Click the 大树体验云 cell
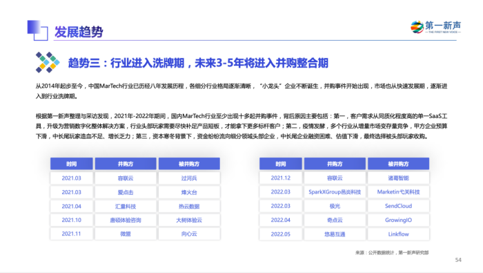 (189, 220)
